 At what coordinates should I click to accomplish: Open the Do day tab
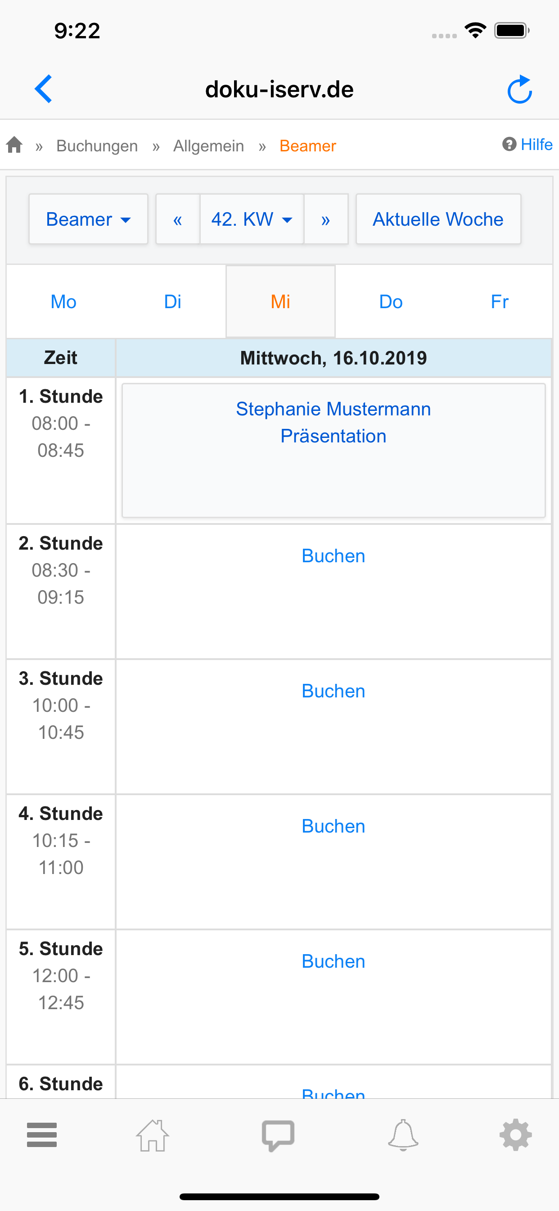(390, 301)
